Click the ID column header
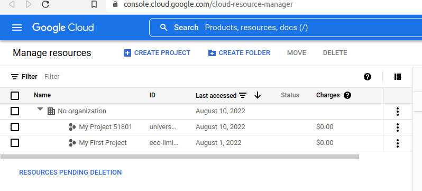This screenshot has width=422, height=191. tap(152, 95)
